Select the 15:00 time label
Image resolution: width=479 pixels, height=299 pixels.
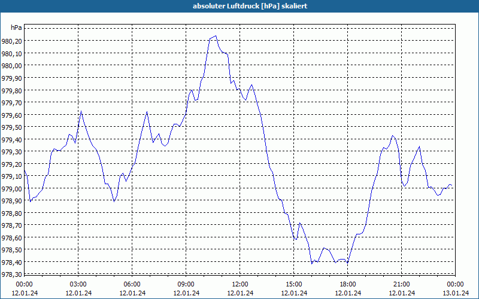click(x=293, y=285)
